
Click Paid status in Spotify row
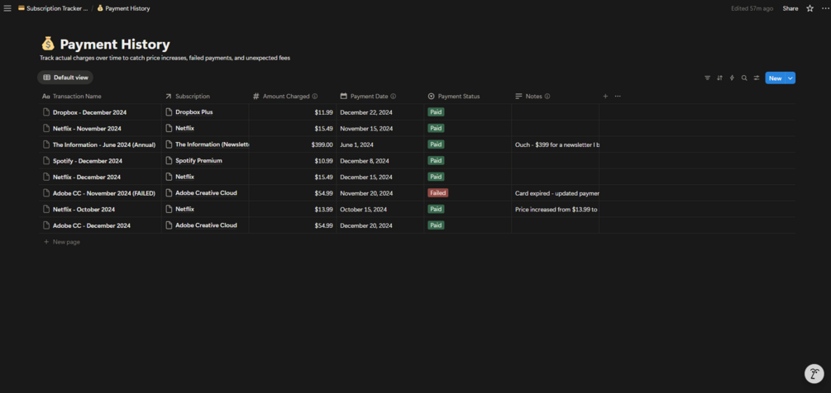436,160
